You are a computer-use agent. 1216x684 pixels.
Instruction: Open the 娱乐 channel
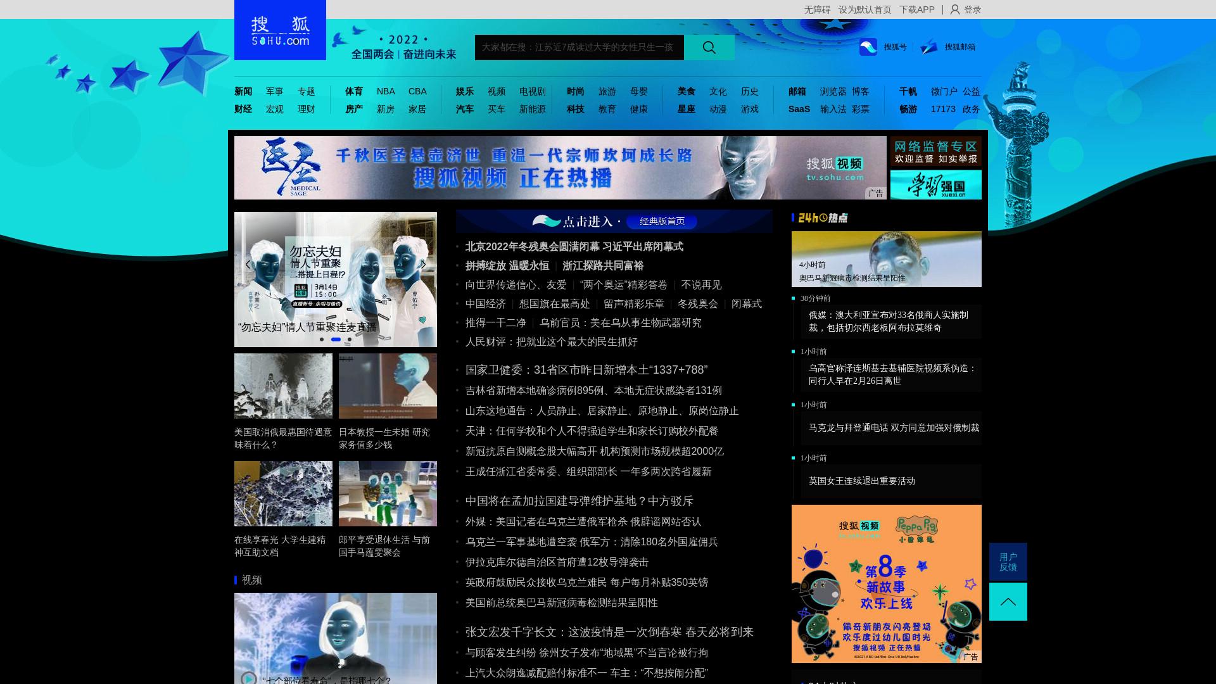tap(465, 91)
